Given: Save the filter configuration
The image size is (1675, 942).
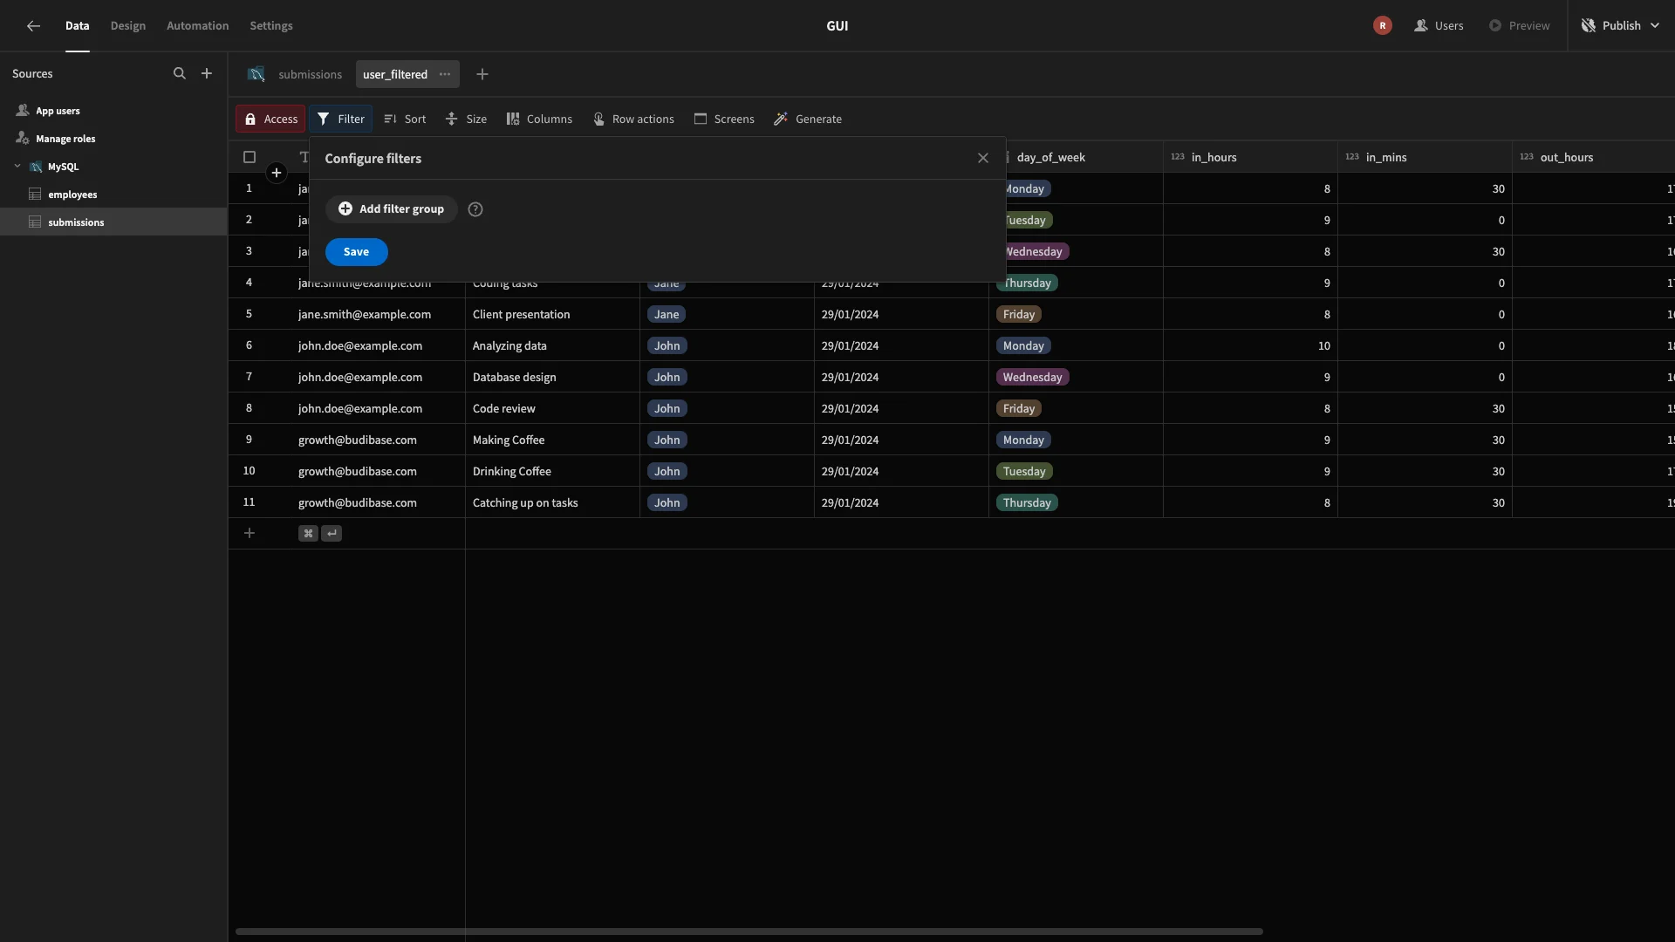Looking at the screenshot, I should (x=356, y=252).
